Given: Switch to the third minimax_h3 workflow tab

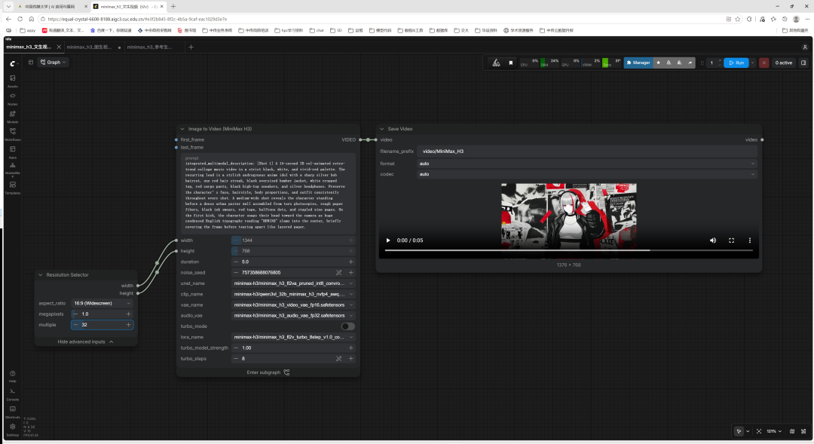Looking at the screenshot, I should click(149, 47).
